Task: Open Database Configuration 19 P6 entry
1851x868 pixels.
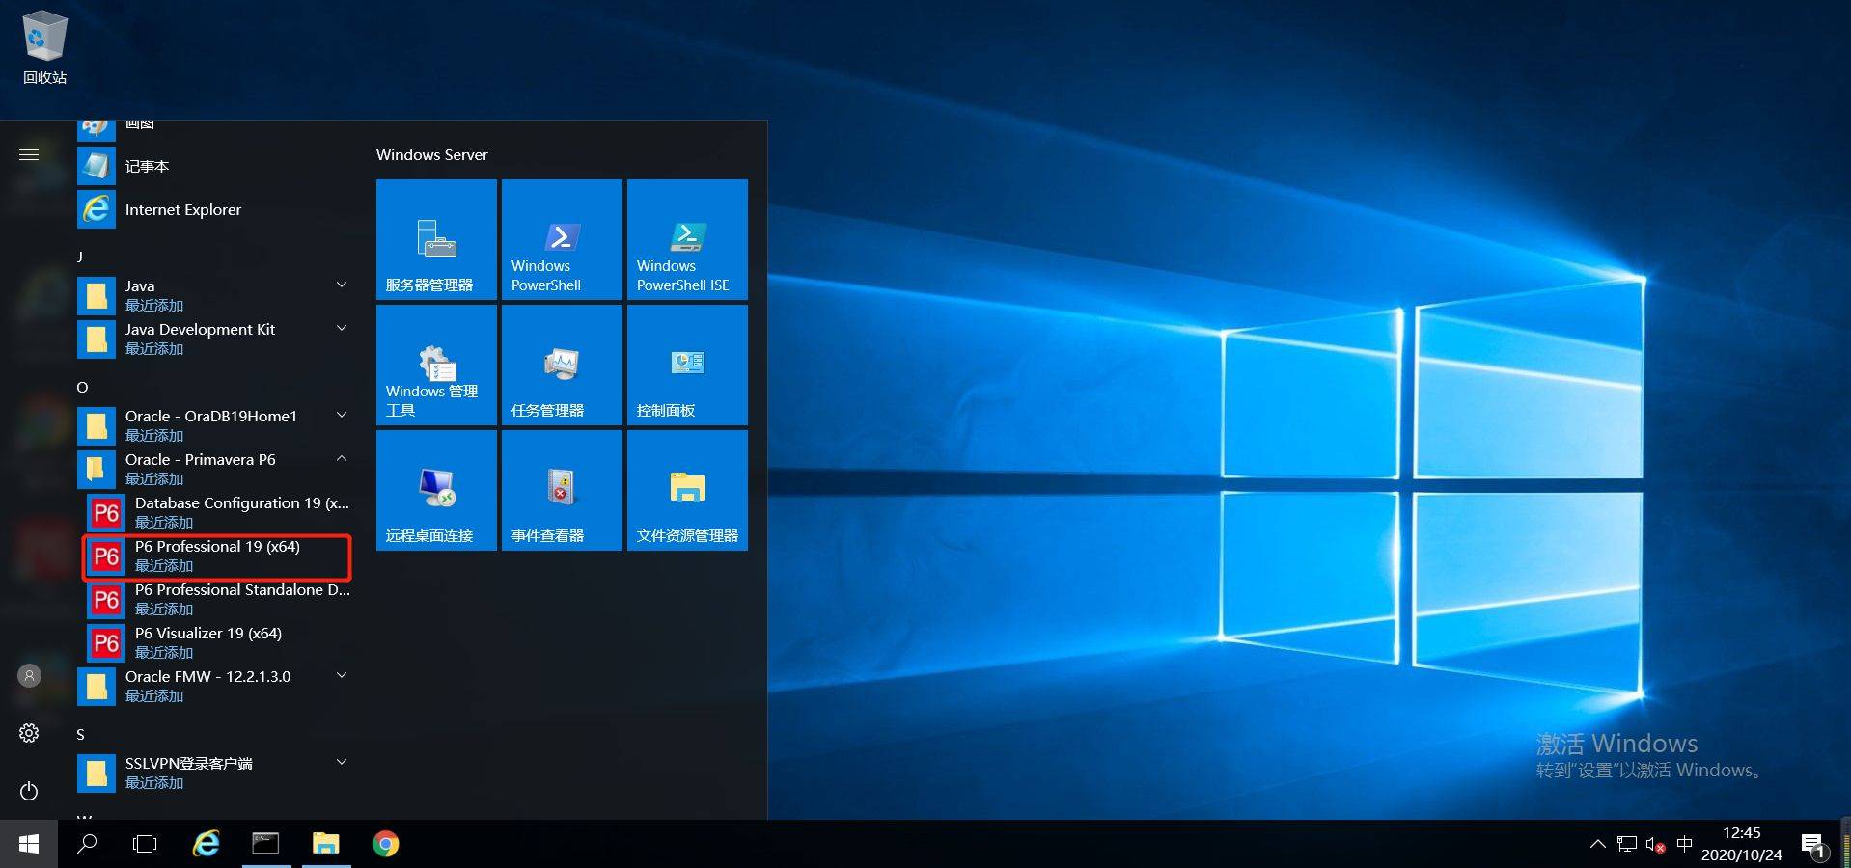Action: pos(219,512)
